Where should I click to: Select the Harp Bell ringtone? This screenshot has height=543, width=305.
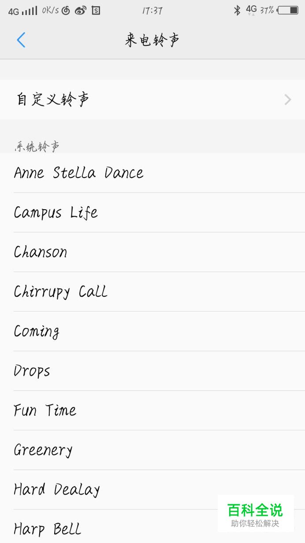point(48,528)
